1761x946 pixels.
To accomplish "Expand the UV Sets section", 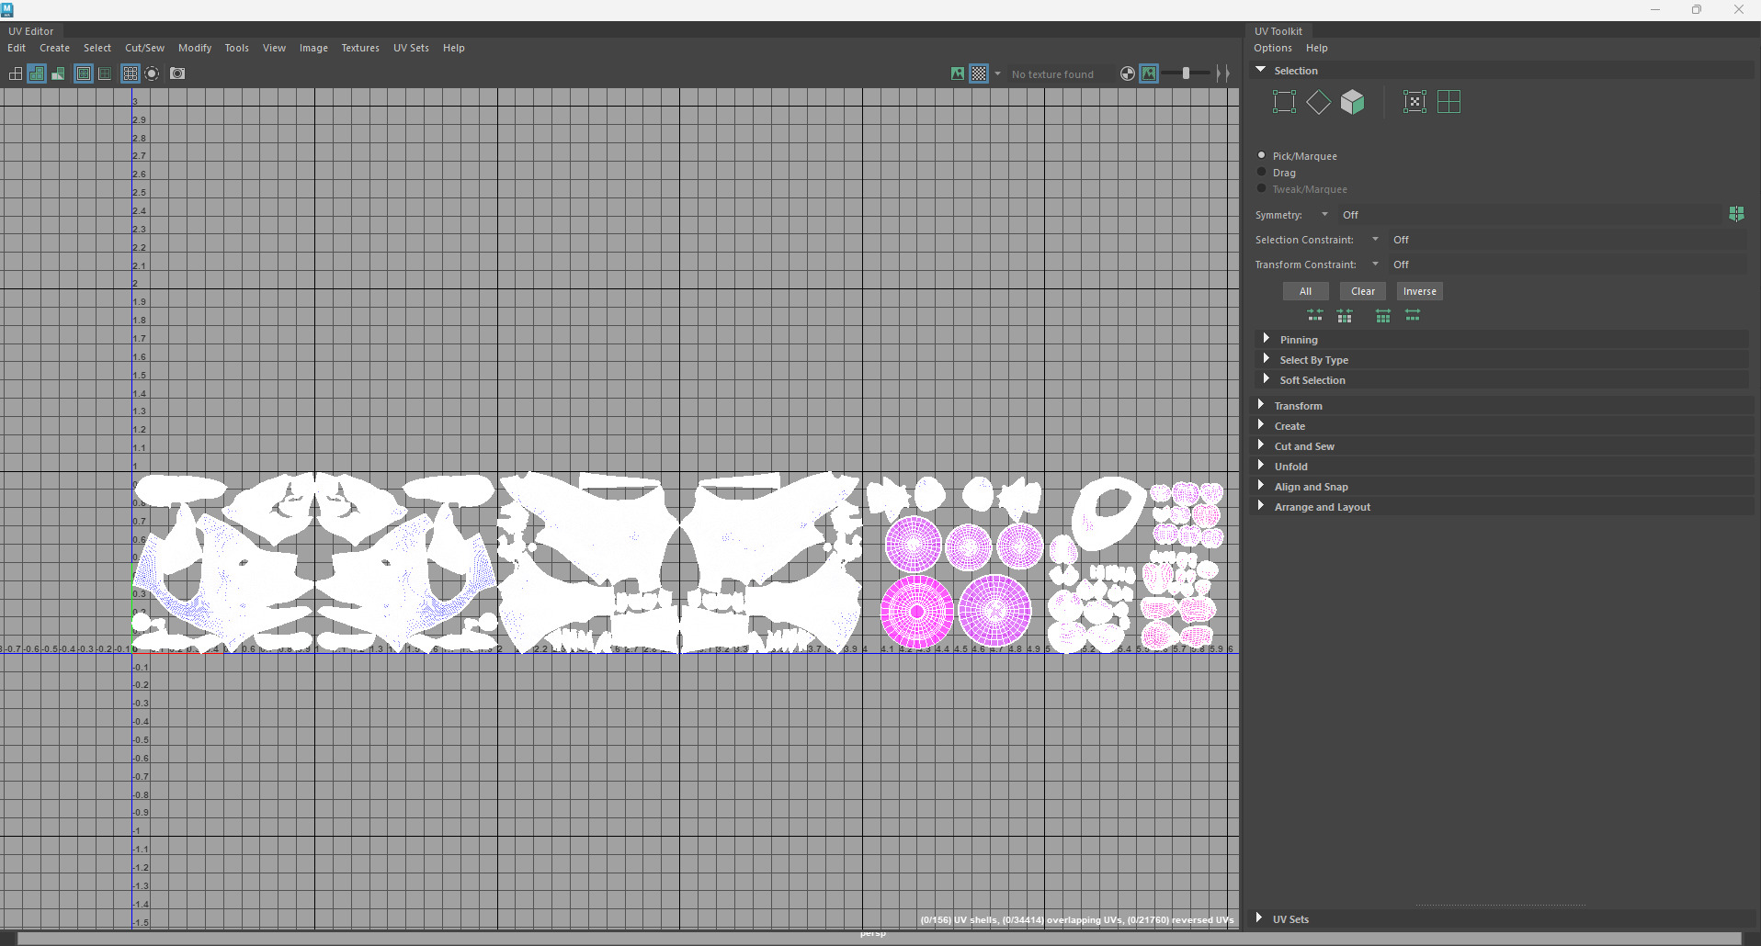I will (1502, 919).
